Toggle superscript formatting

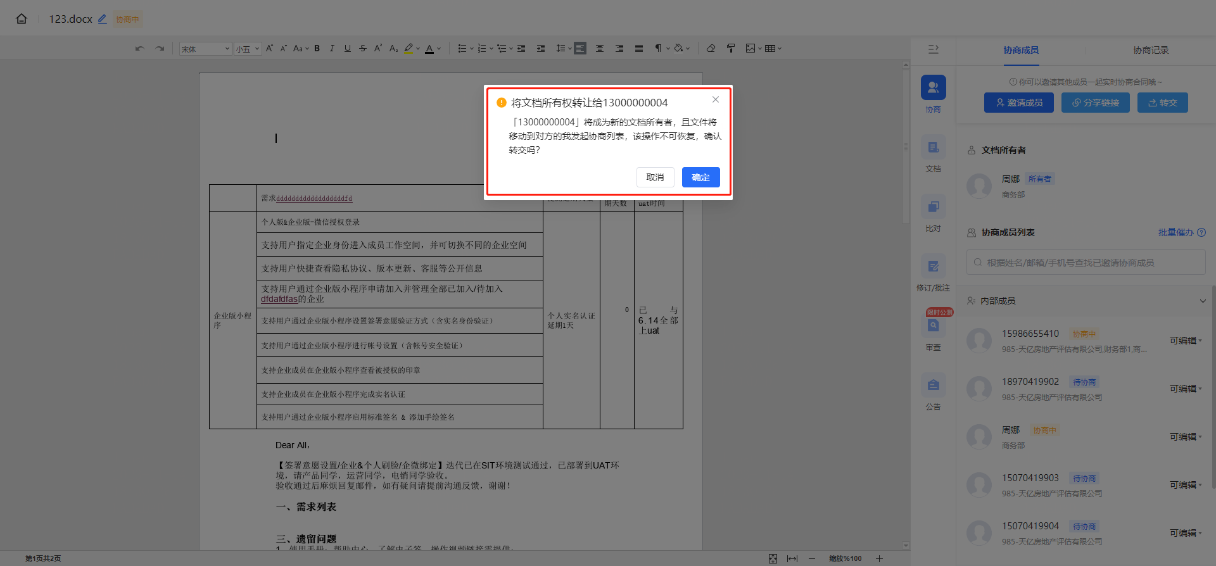(x=377, y=48)
